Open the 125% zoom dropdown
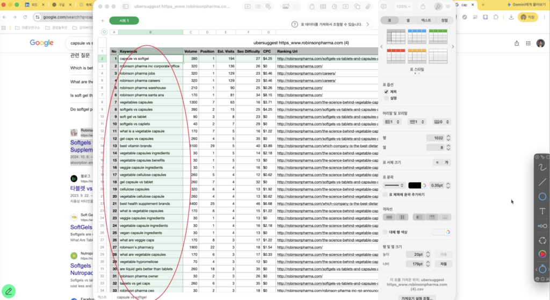Image resolution: width=550 pixels, height=300 pixels. [403, 6]
